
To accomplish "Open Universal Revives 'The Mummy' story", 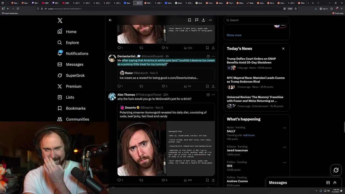I will click(x=257, y=101).
